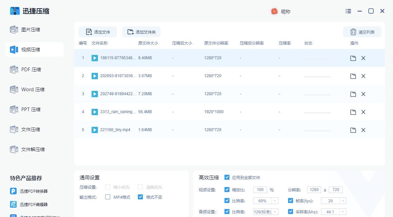The height and width of the screenshot is (217, 393).
Task: Enable the MP4格式 output checkbox
Action: 108,197
